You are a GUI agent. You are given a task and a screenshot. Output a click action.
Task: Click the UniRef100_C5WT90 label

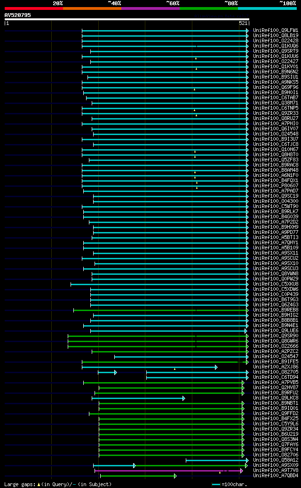(x=276, y=206)
